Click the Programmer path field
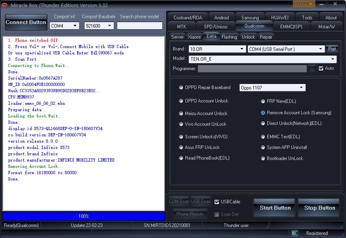The image size is (346, 238). (252, 69)
